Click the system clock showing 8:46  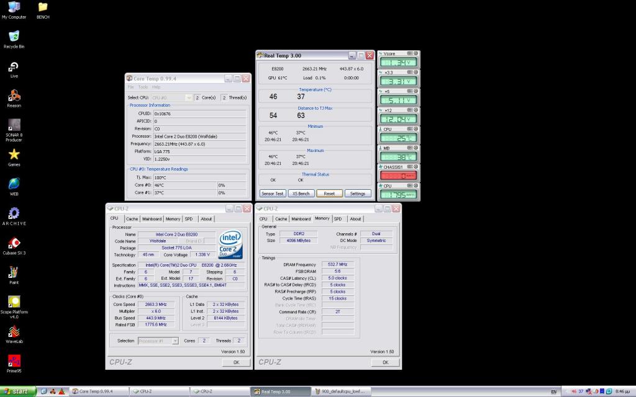click(622, 392)
